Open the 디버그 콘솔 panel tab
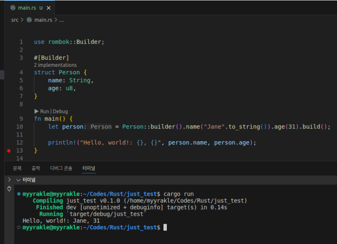Screen dimensions: 337x244 coord(61,168)
